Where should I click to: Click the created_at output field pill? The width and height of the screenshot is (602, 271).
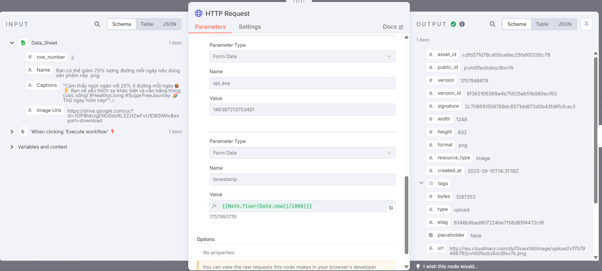point(445,171)
